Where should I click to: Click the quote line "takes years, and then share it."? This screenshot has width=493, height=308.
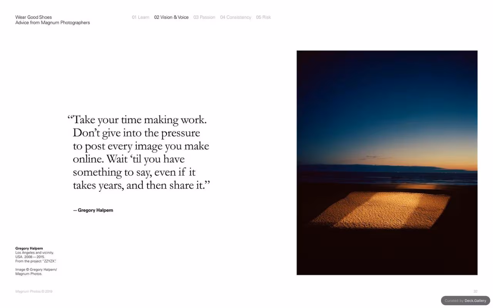[141, 185]
